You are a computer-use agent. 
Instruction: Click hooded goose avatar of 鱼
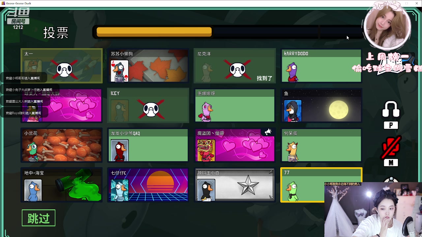(293, 111)
